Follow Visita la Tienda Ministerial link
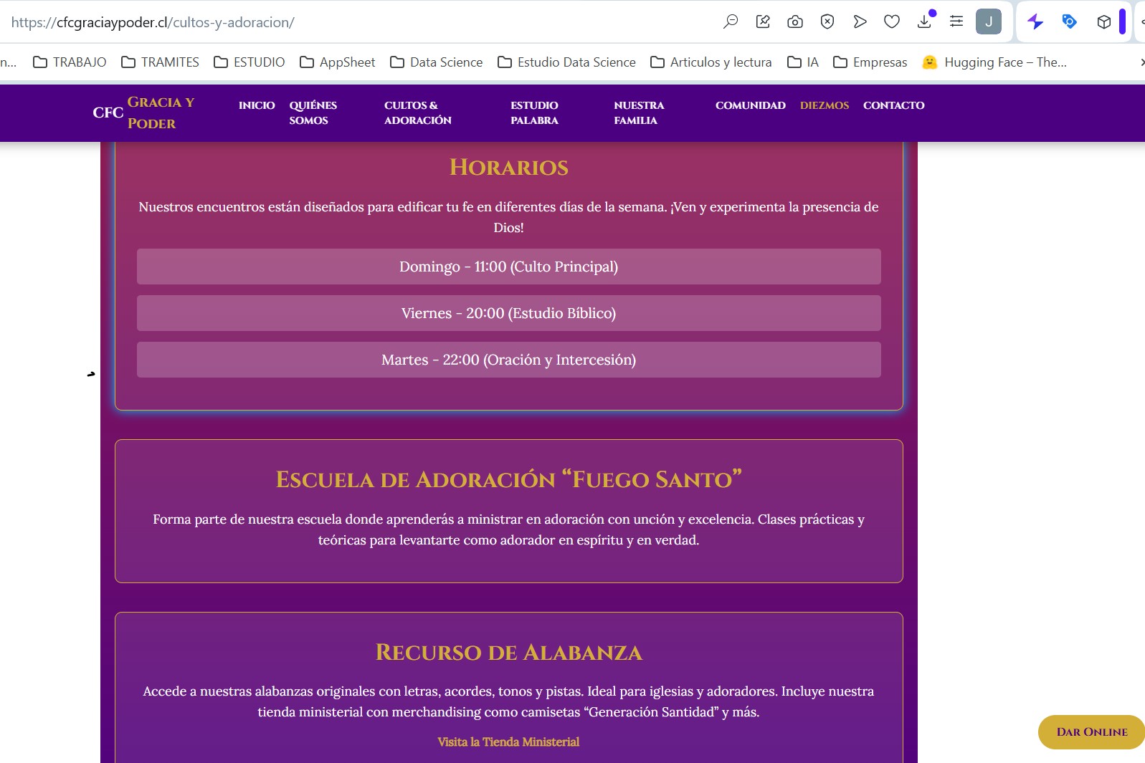This screenshot has height=763, width=1145. [x=508, y=742]
